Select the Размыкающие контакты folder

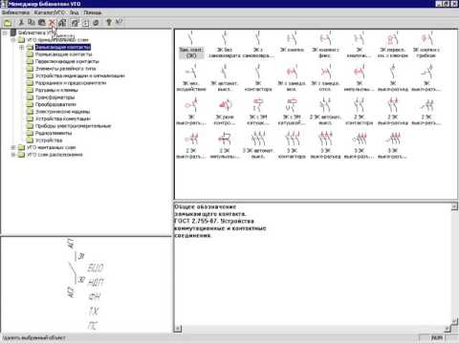pyautogui.click(x=63, y=54)
